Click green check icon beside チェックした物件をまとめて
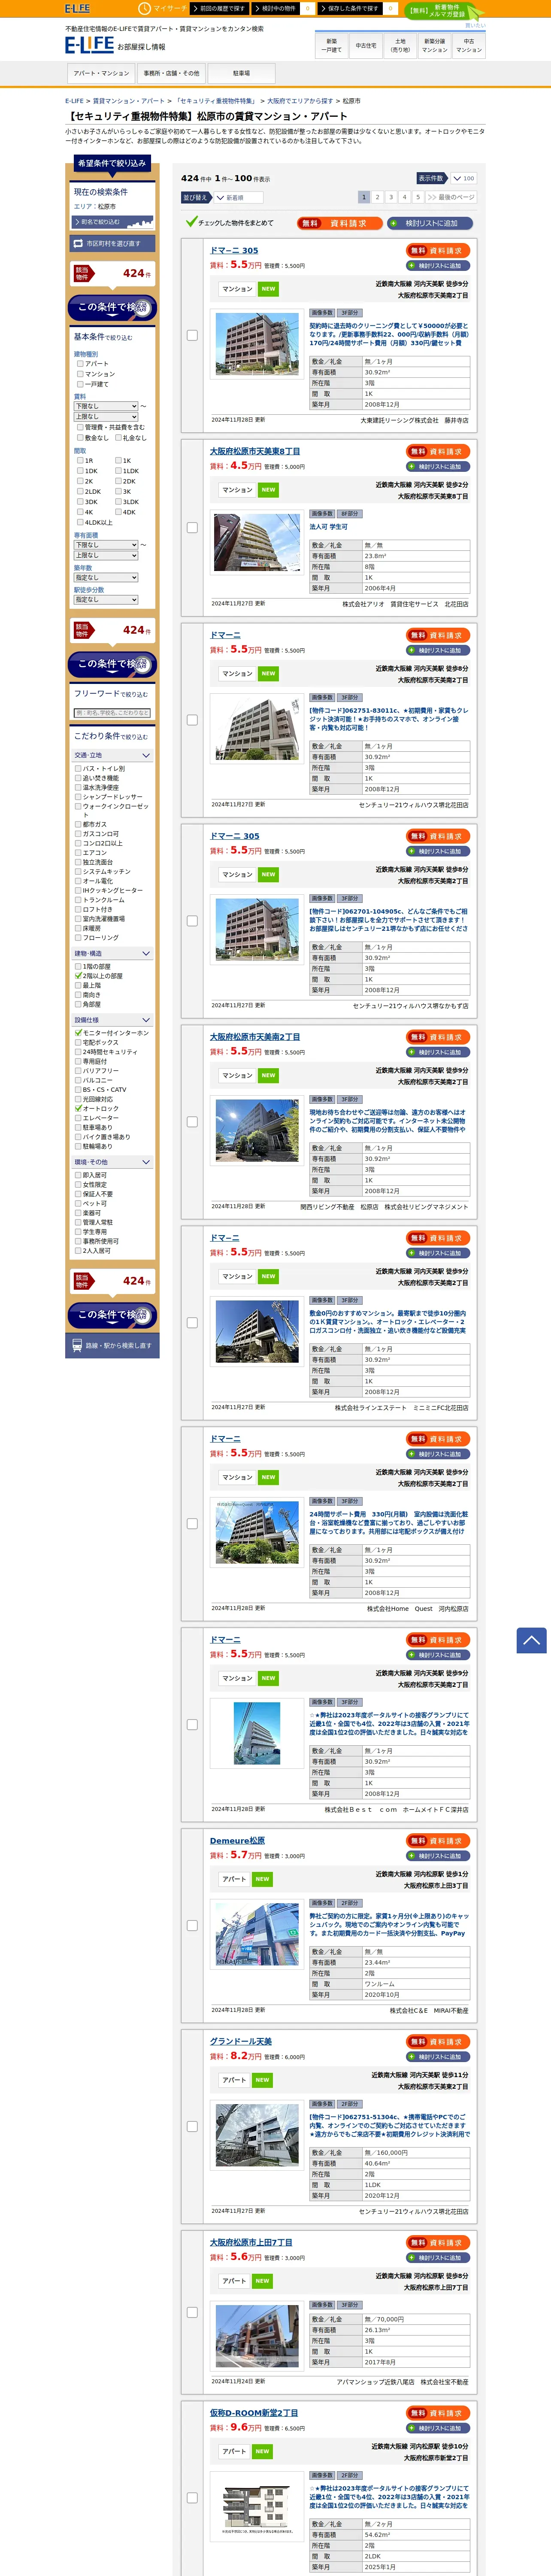551x2576 pixels. tap(191, 222)
